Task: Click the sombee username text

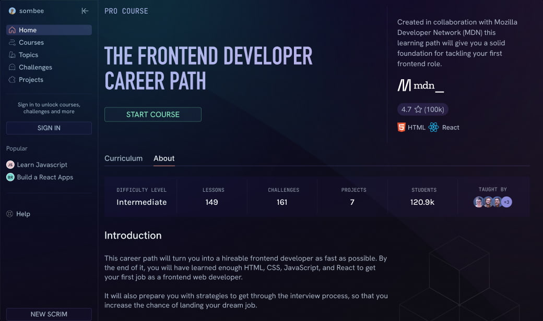Action: tap(31, 11)
